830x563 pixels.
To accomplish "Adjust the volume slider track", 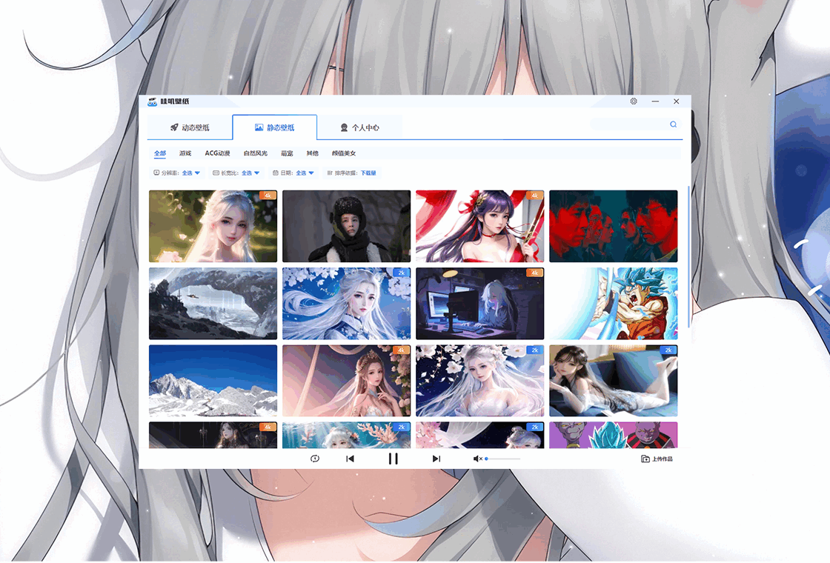I will [503, 459].
